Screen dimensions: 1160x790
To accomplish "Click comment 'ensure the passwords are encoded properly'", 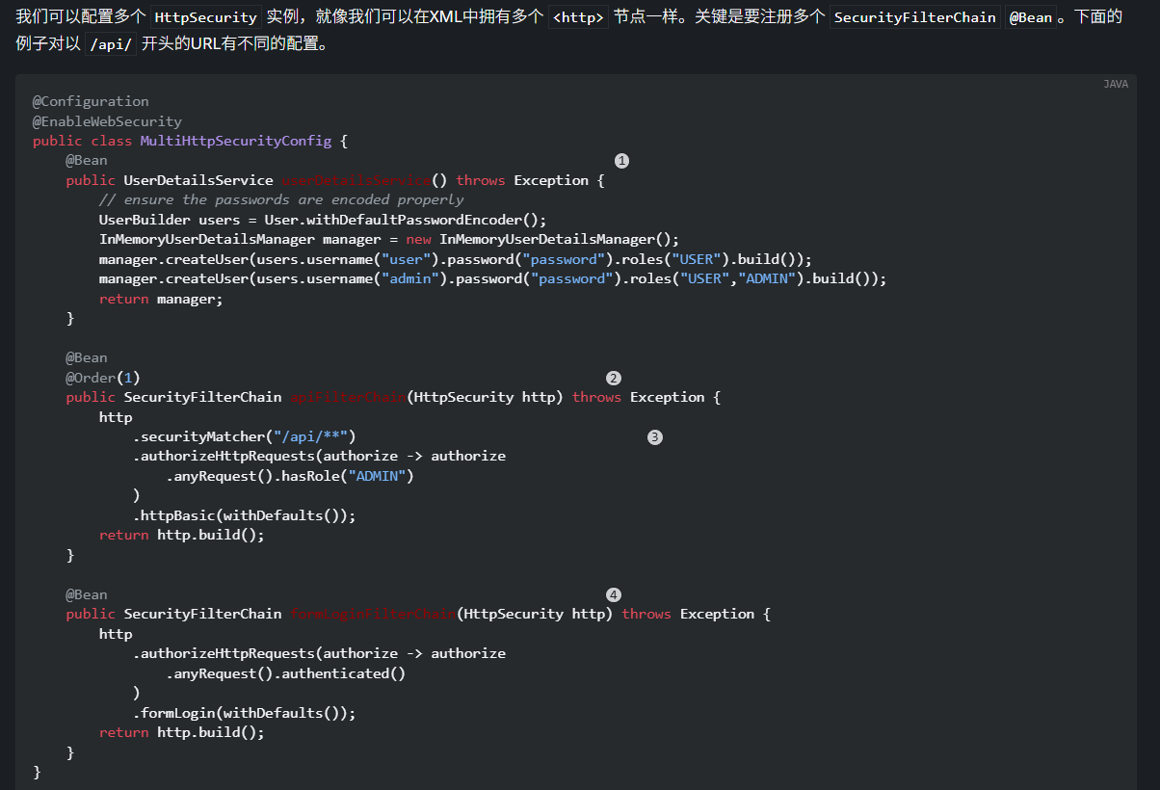I will 281,199.
